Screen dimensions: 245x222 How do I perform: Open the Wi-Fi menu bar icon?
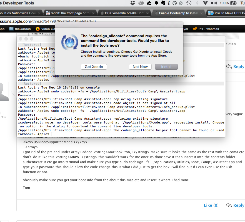click(x=205, y=3)
